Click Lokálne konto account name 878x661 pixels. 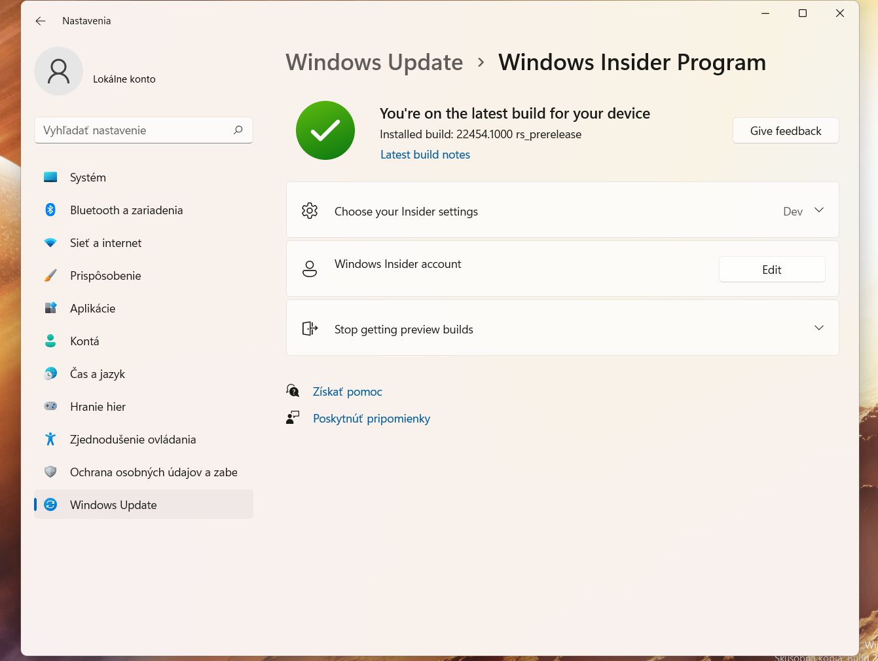pyautogui.click(x=124, y=79)
